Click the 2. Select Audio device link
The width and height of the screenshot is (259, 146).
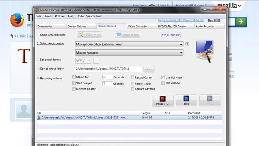click(50, 43)
